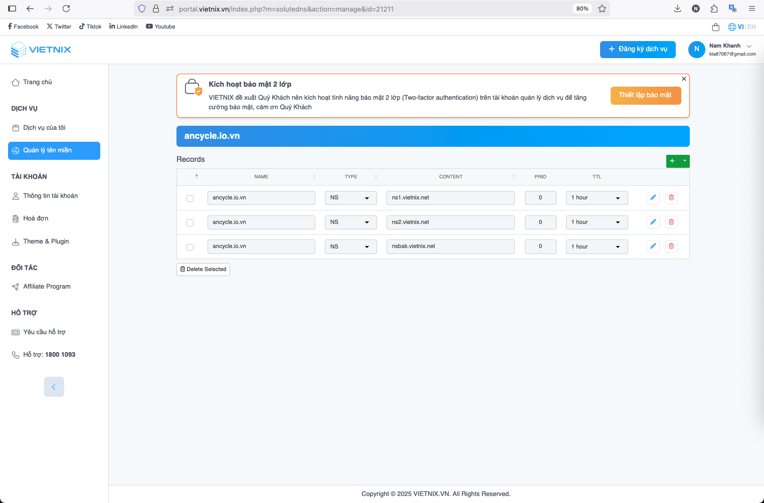Image resolution: width=764 pixels, height=503 pixels.
Task: Open the TTL dropdown for nsbak.vietnix.net record
Action: click(597, 246)
